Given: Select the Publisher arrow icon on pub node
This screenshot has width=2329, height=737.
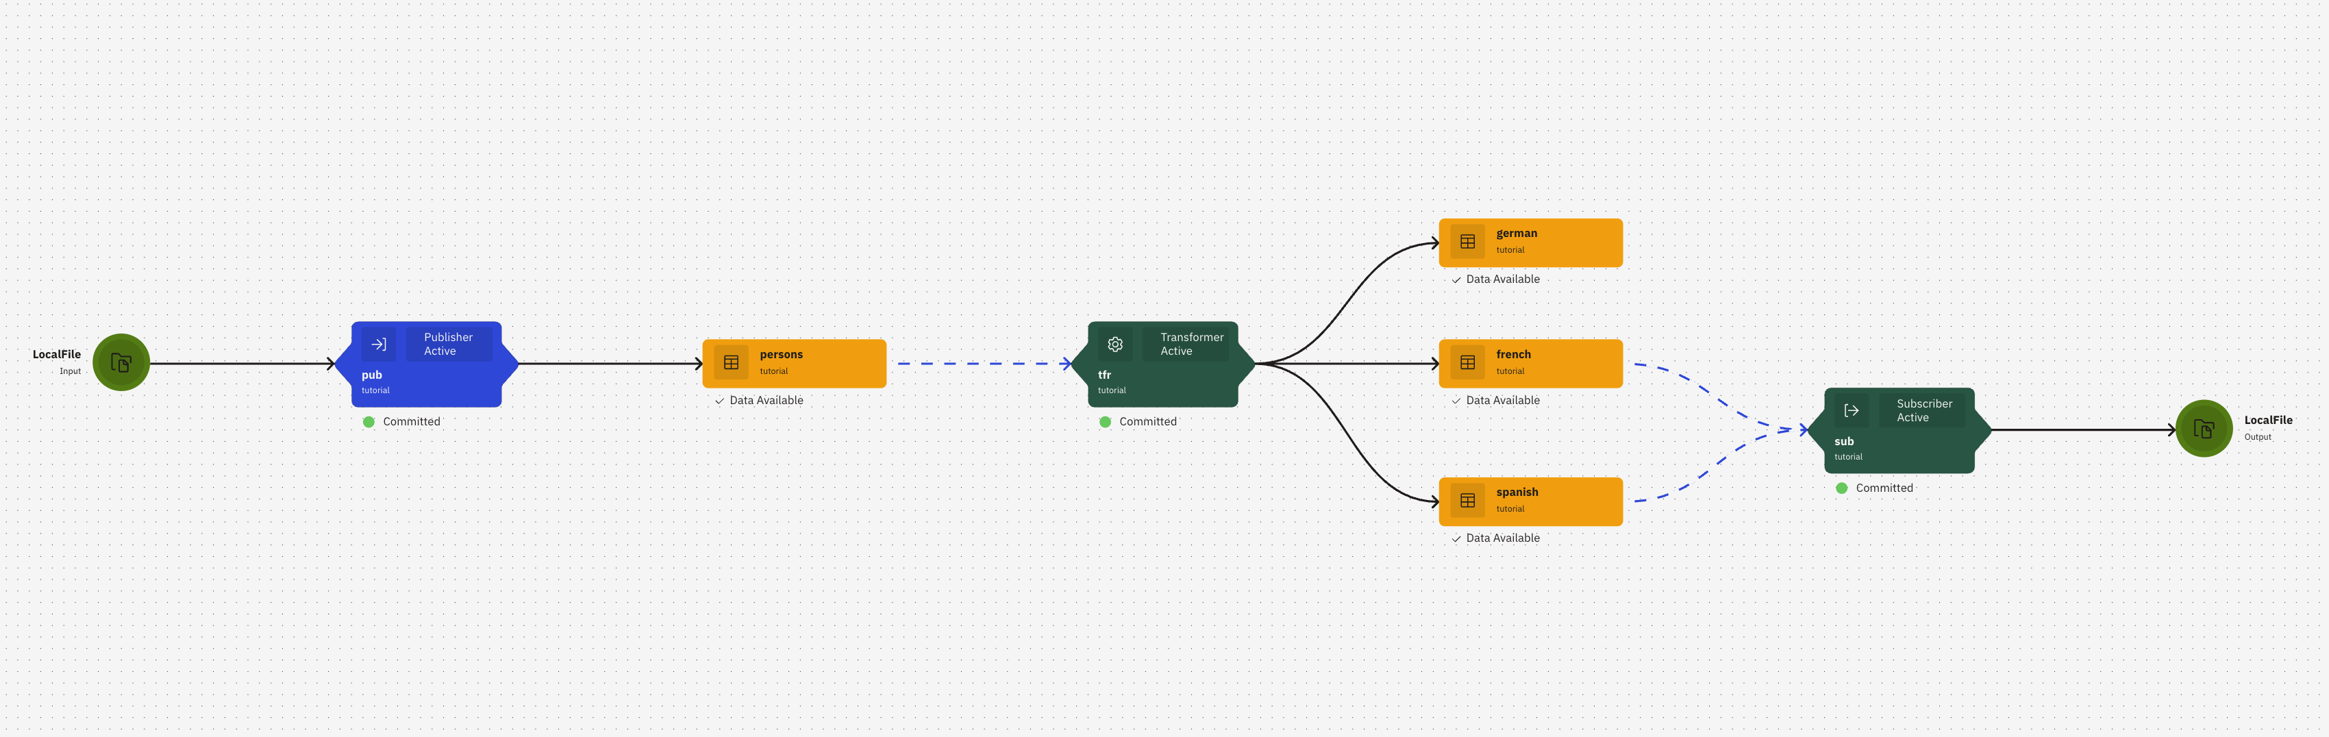Looking at the screenshot, I should [x=379, y=344].
